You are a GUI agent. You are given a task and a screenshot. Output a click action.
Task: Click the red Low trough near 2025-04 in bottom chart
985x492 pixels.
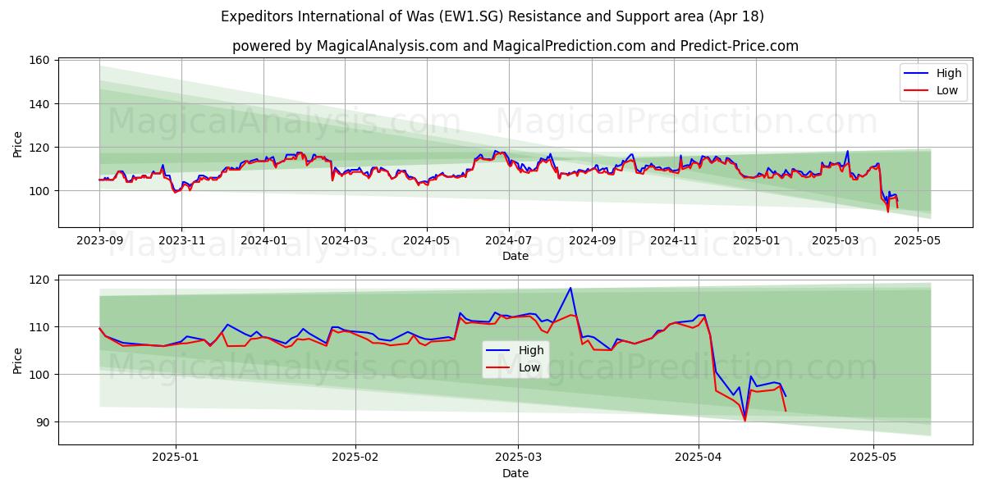(745, 420)
